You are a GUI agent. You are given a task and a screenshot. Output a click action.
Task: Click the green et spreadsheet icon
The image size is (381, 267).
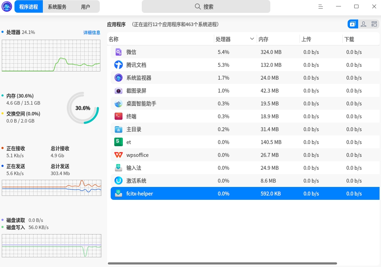pyautogui.click(x=118, y=142)
